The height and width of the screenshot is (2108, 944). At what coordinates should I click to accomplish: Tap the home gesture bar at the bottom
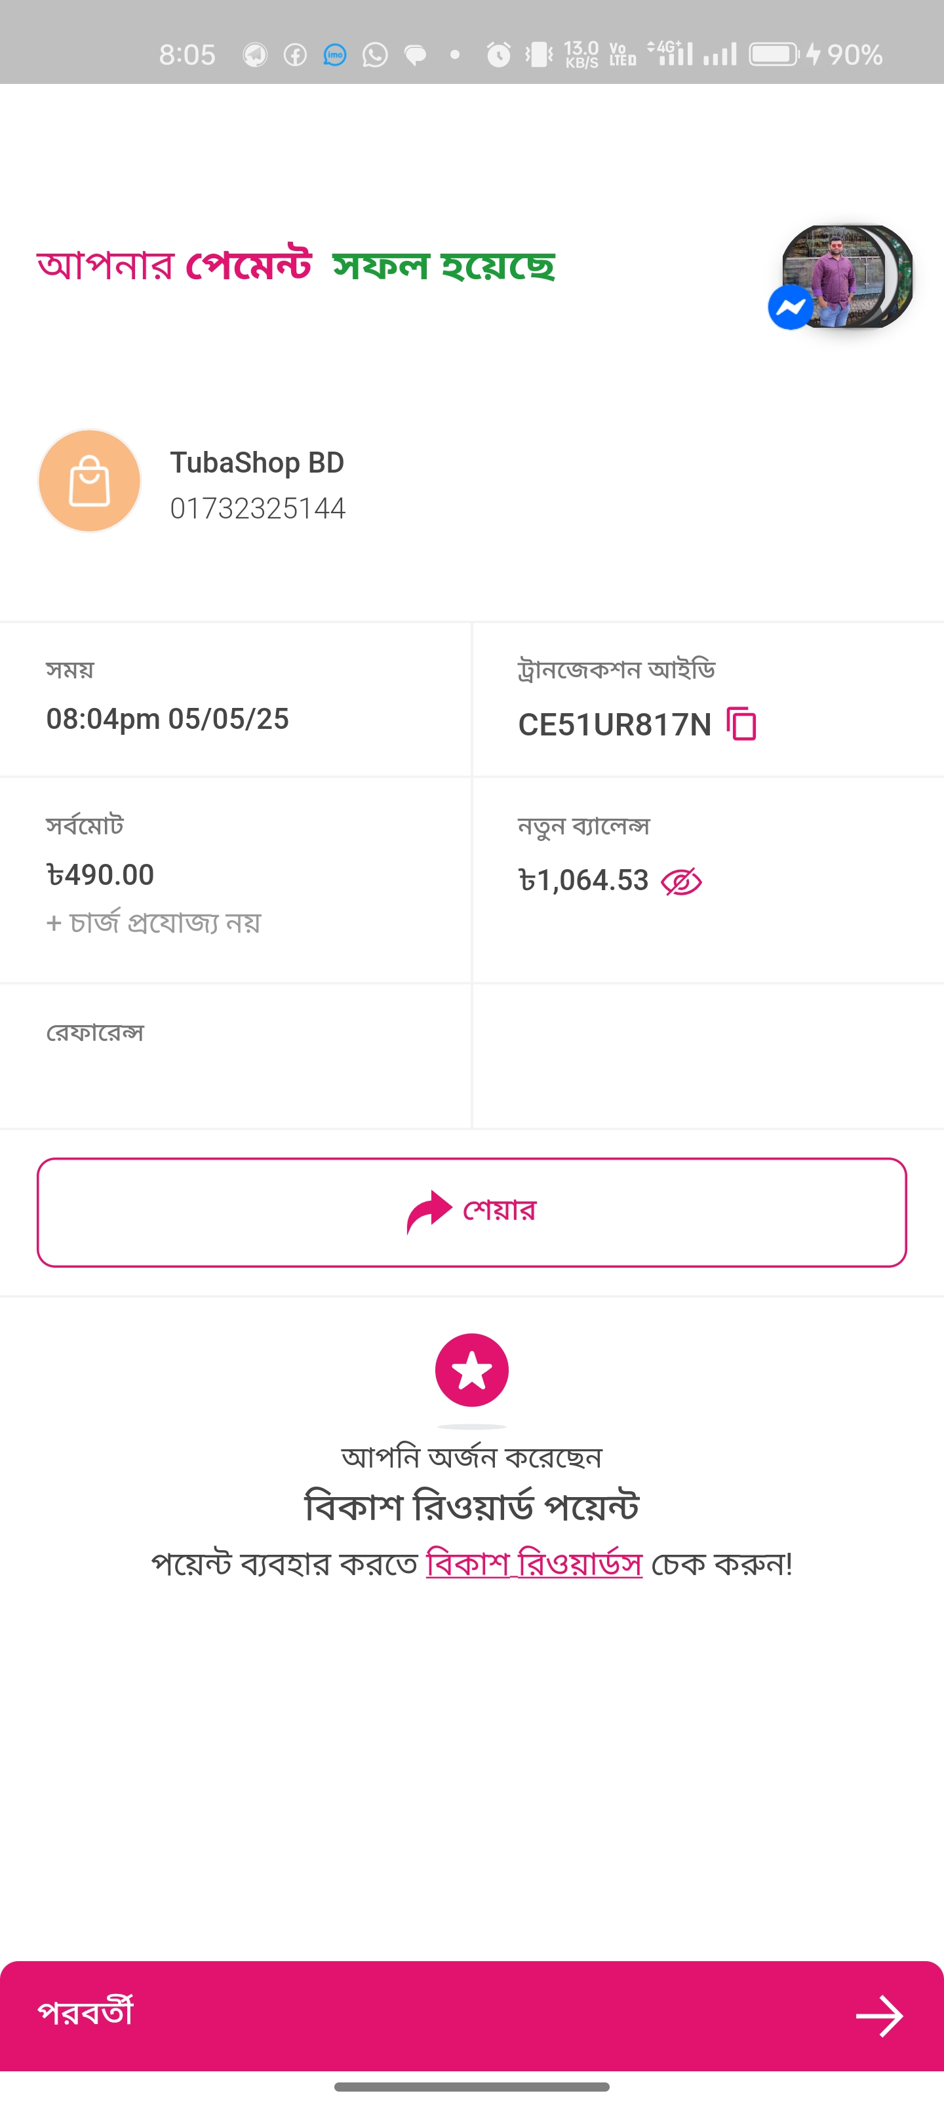pos(471,2087)
